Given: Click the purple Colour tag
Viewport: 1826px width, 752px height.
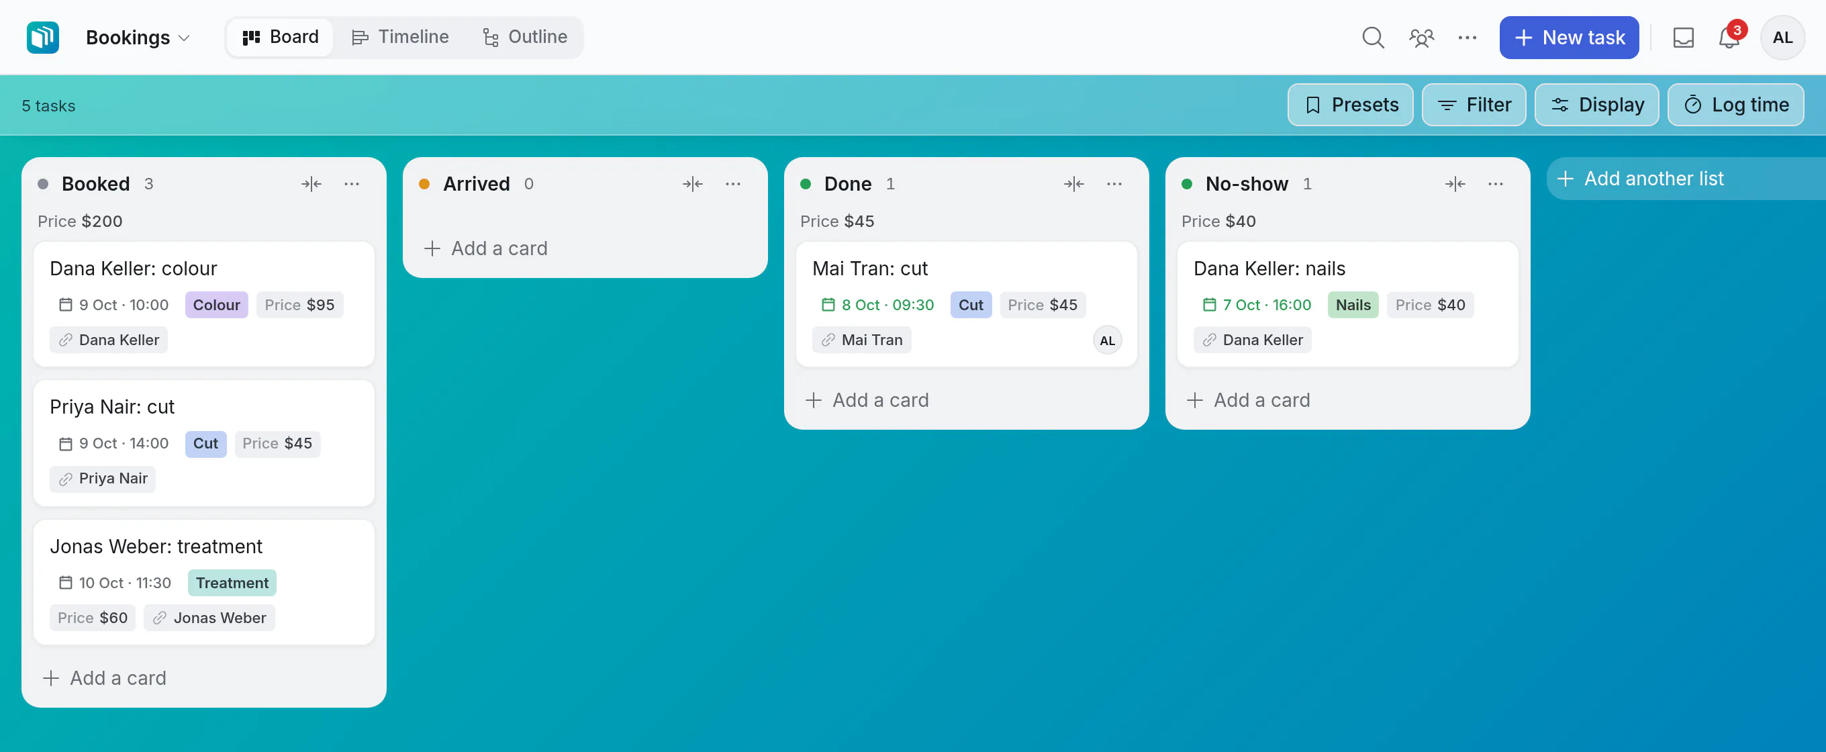Looking at the screenshot, I should (x=216, y=305).
